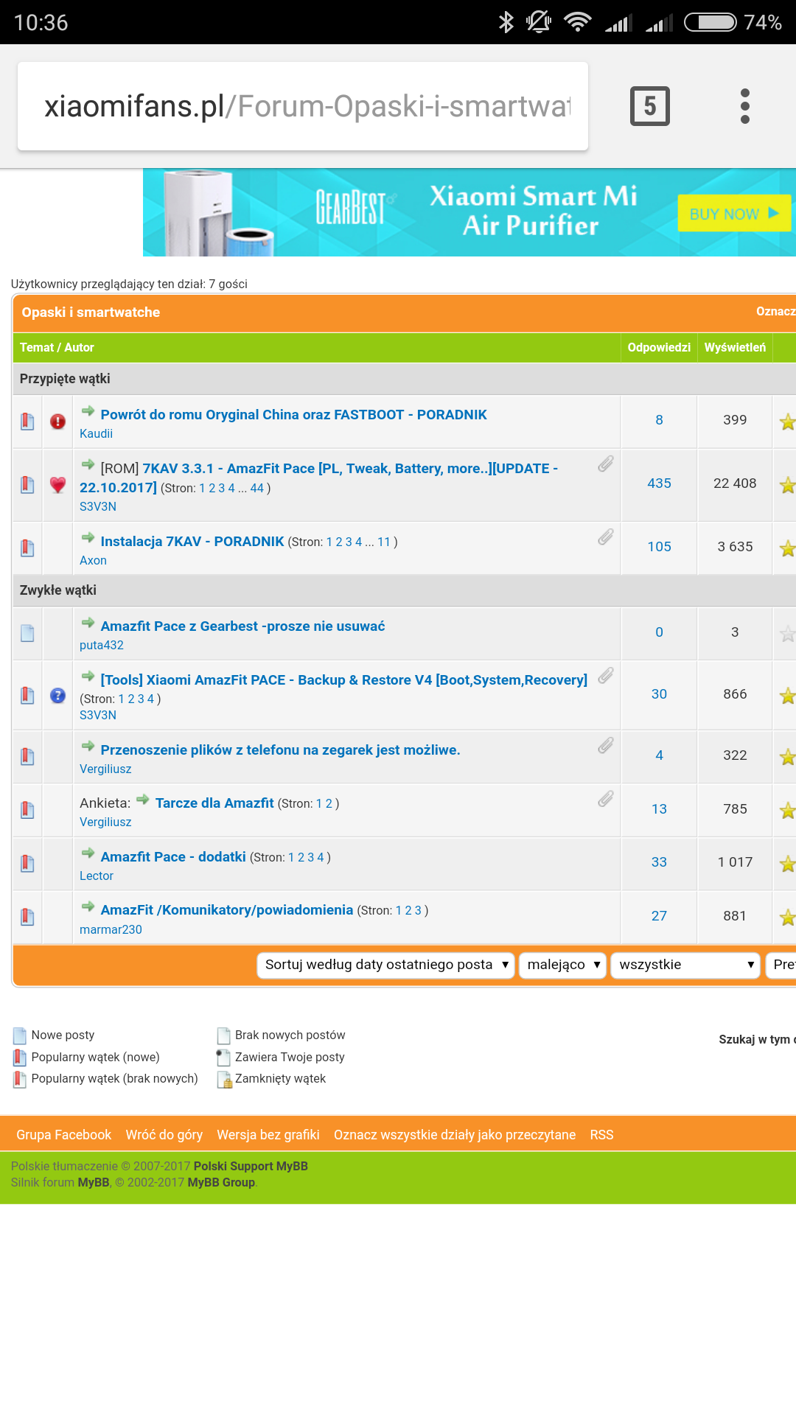Click the paperclip attachment icon on Instalacja 7KAV thread
The width and height of the screenshot is (796, 1415).
(x=605, y=537)
